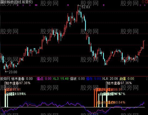Click the right 枯木逢春97.36% signal label
Viewport: 148px width, 115px height.
click(120, 83)
